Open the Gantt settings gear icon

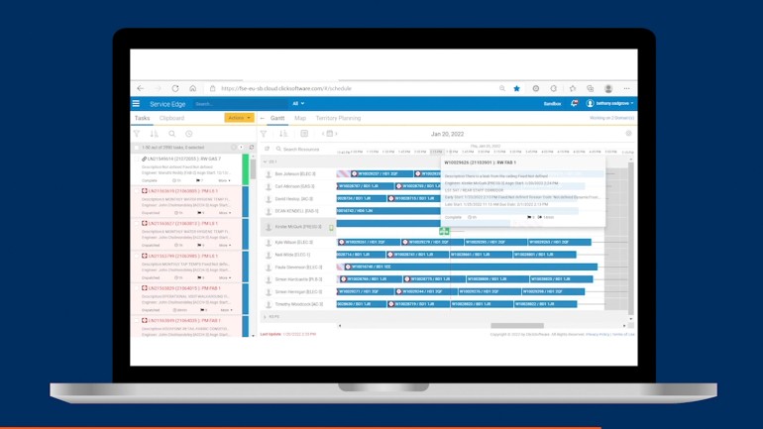coord(628,134)
